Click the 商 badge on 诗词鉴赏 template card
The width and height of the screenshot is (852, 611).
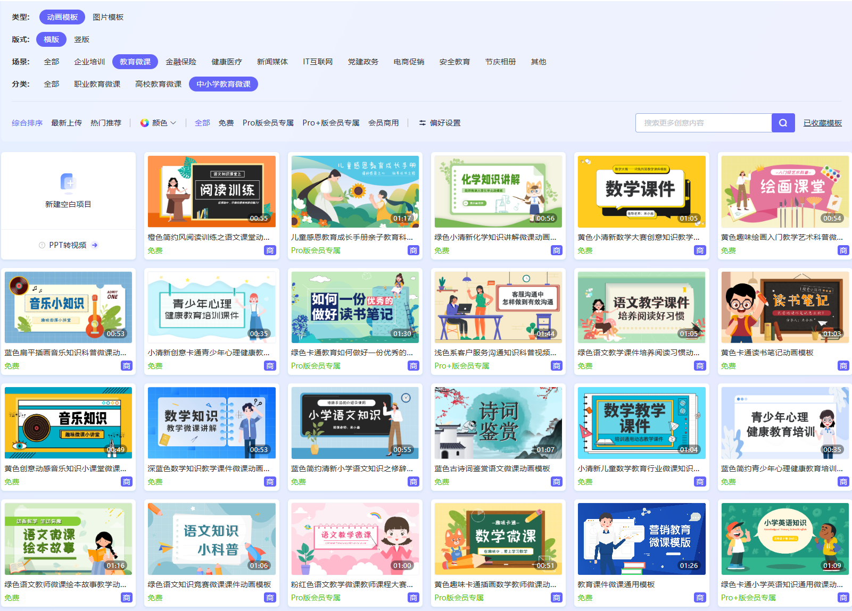556,482
